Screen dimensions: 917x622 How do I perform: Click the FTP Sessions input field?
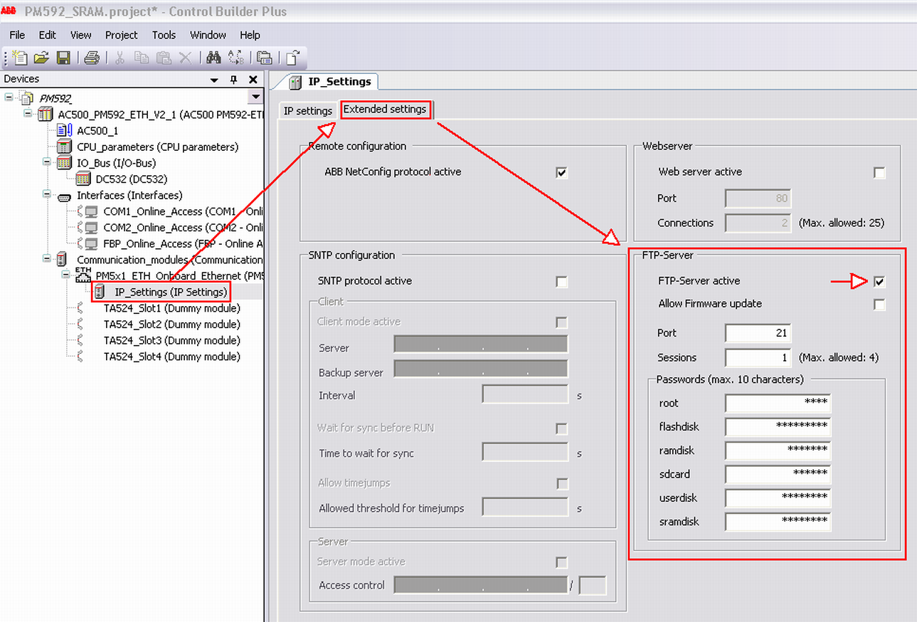[758, 358]
